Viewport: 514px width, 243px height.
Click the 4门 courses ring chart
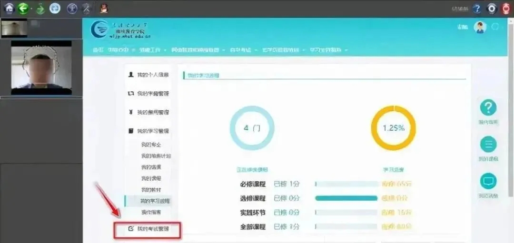point(252,128)
